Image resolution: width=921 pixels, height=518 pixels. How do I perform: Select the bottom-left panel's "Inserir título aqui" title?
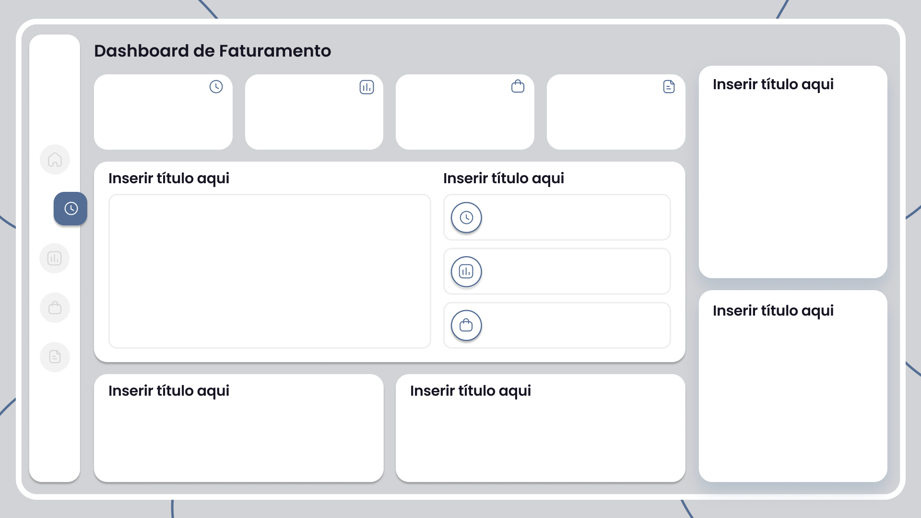[x=168, y=391]
